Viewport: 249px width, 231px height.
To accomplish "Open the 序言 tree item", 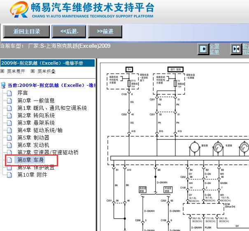I will [x=23, y=93].
